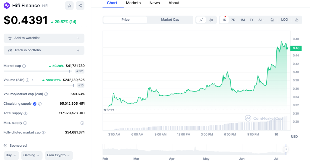The image size is (310, 168).
Task: Click the chart range slider handle
Action: [x=286, y=149]
